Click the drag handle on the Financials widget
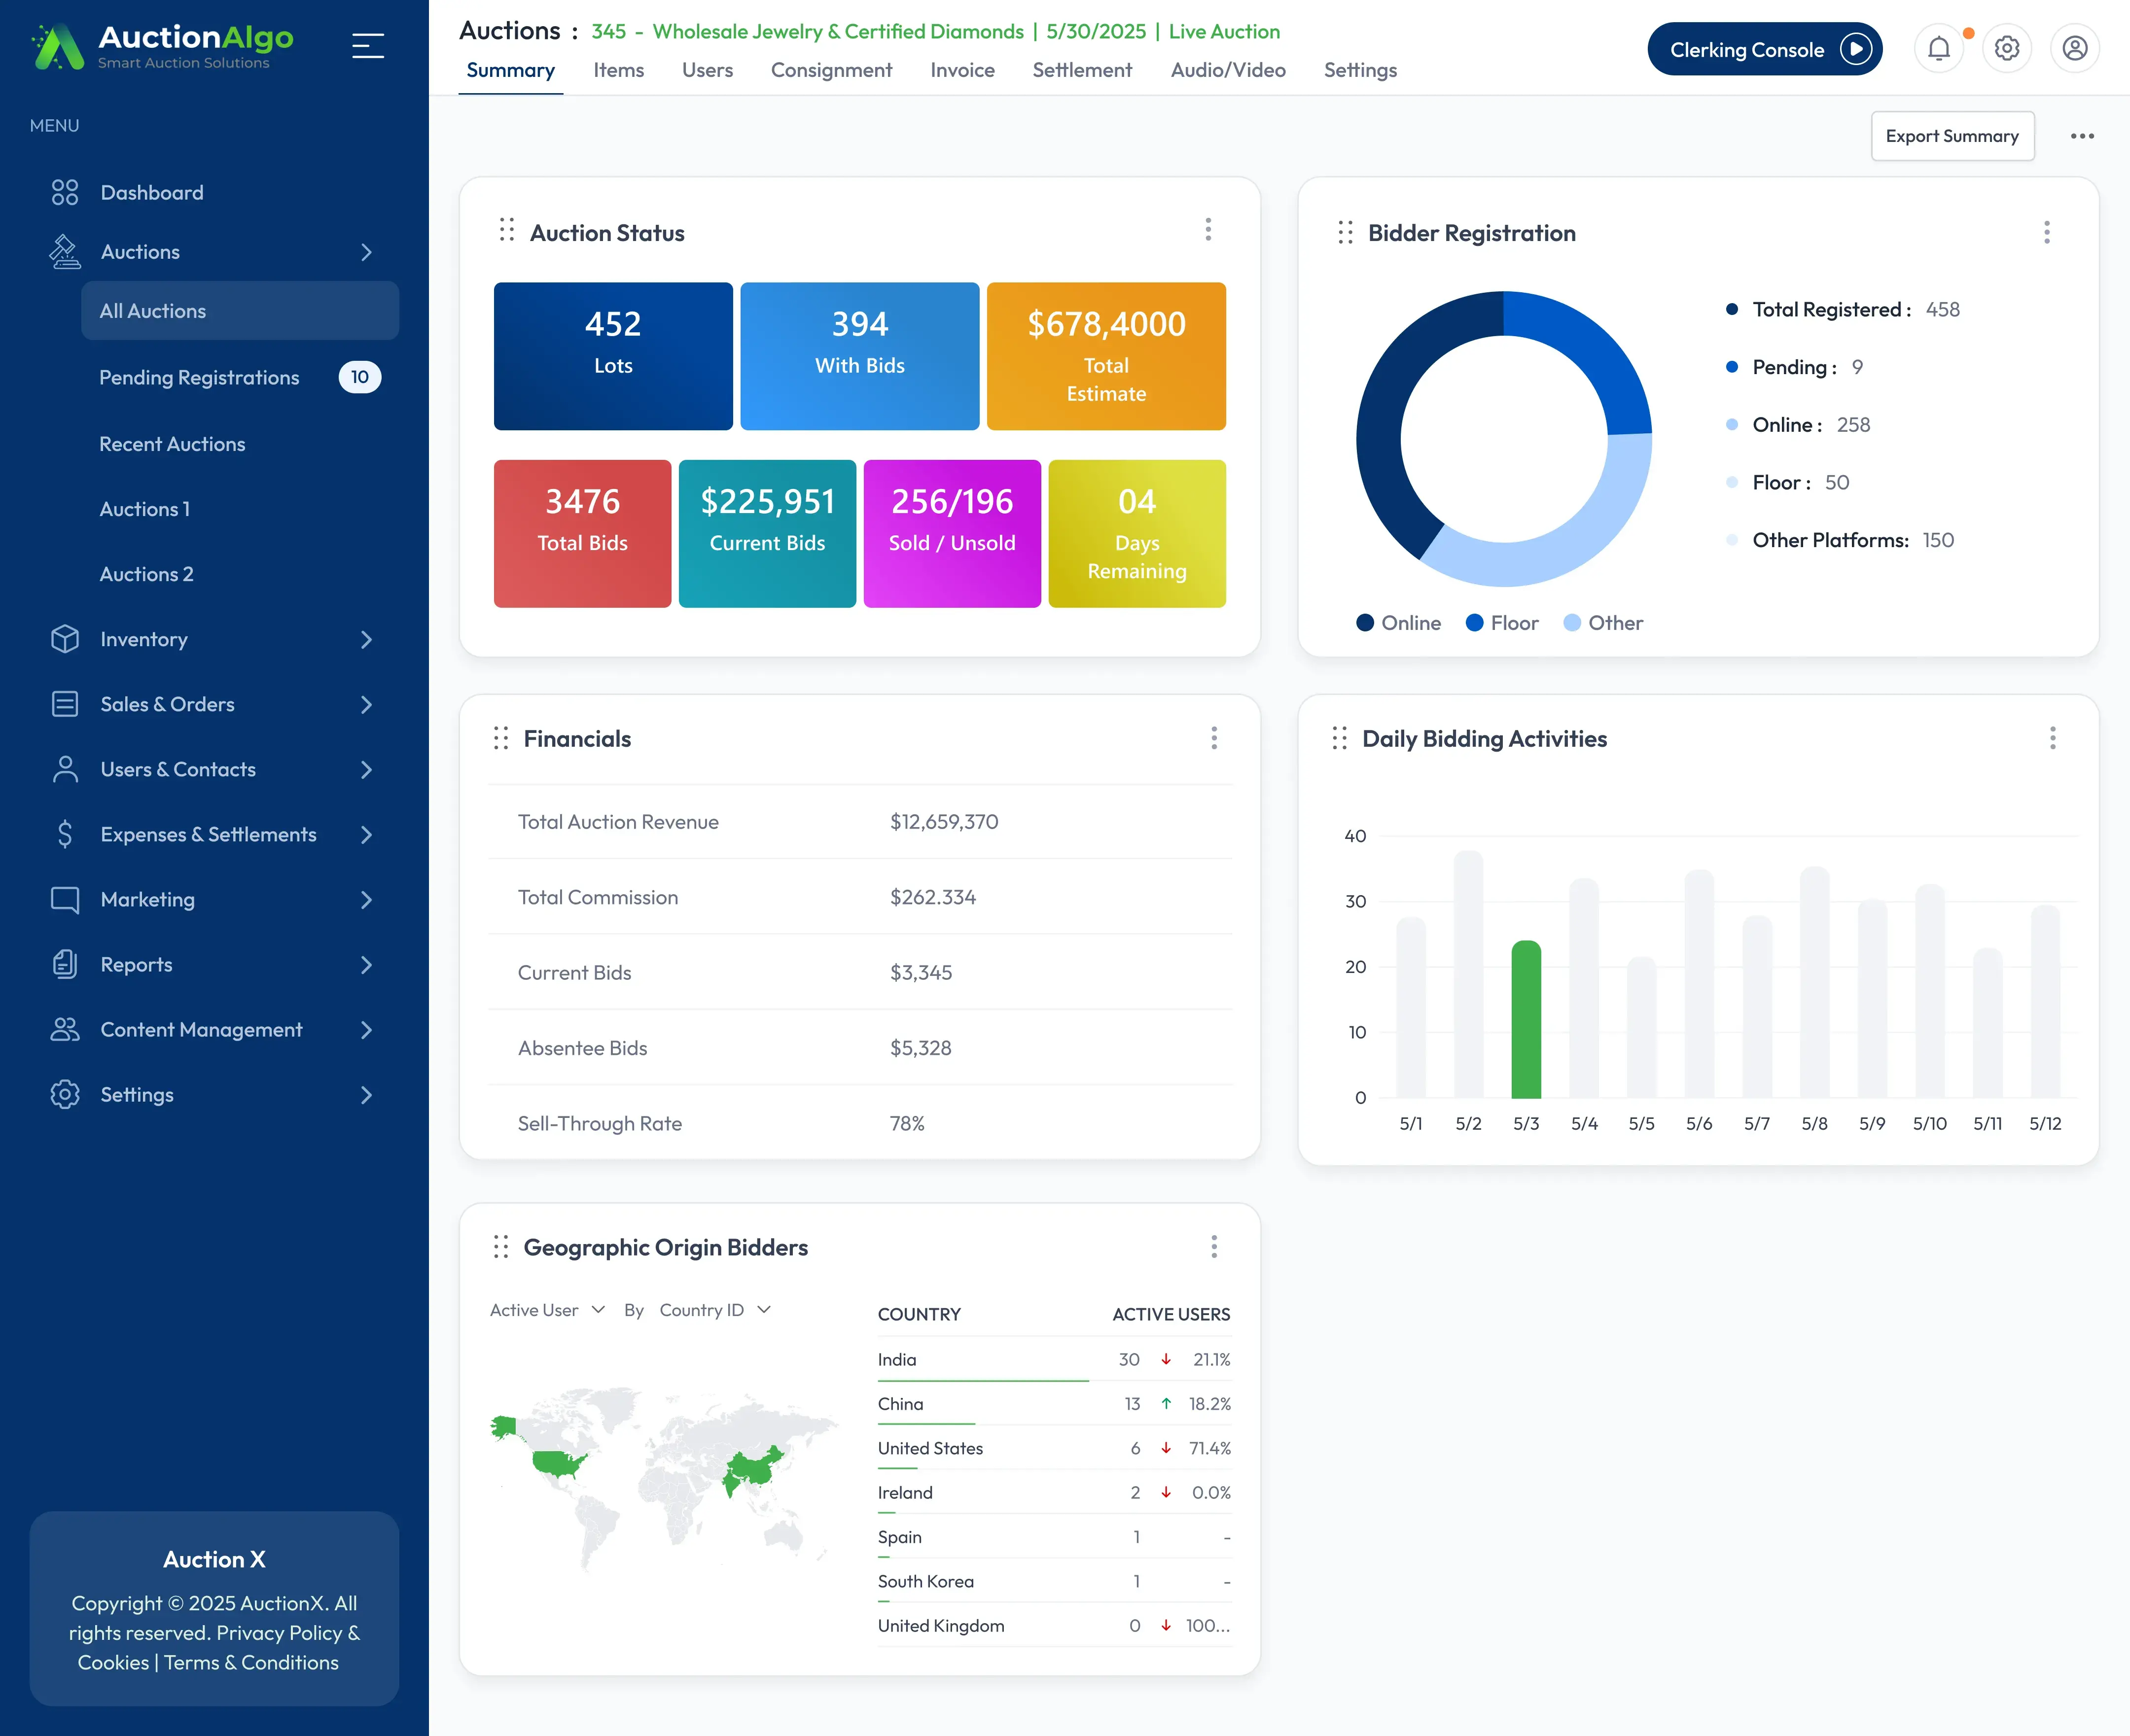The width and height of the screenshot is (2130, 1736). tap(502, 738)
